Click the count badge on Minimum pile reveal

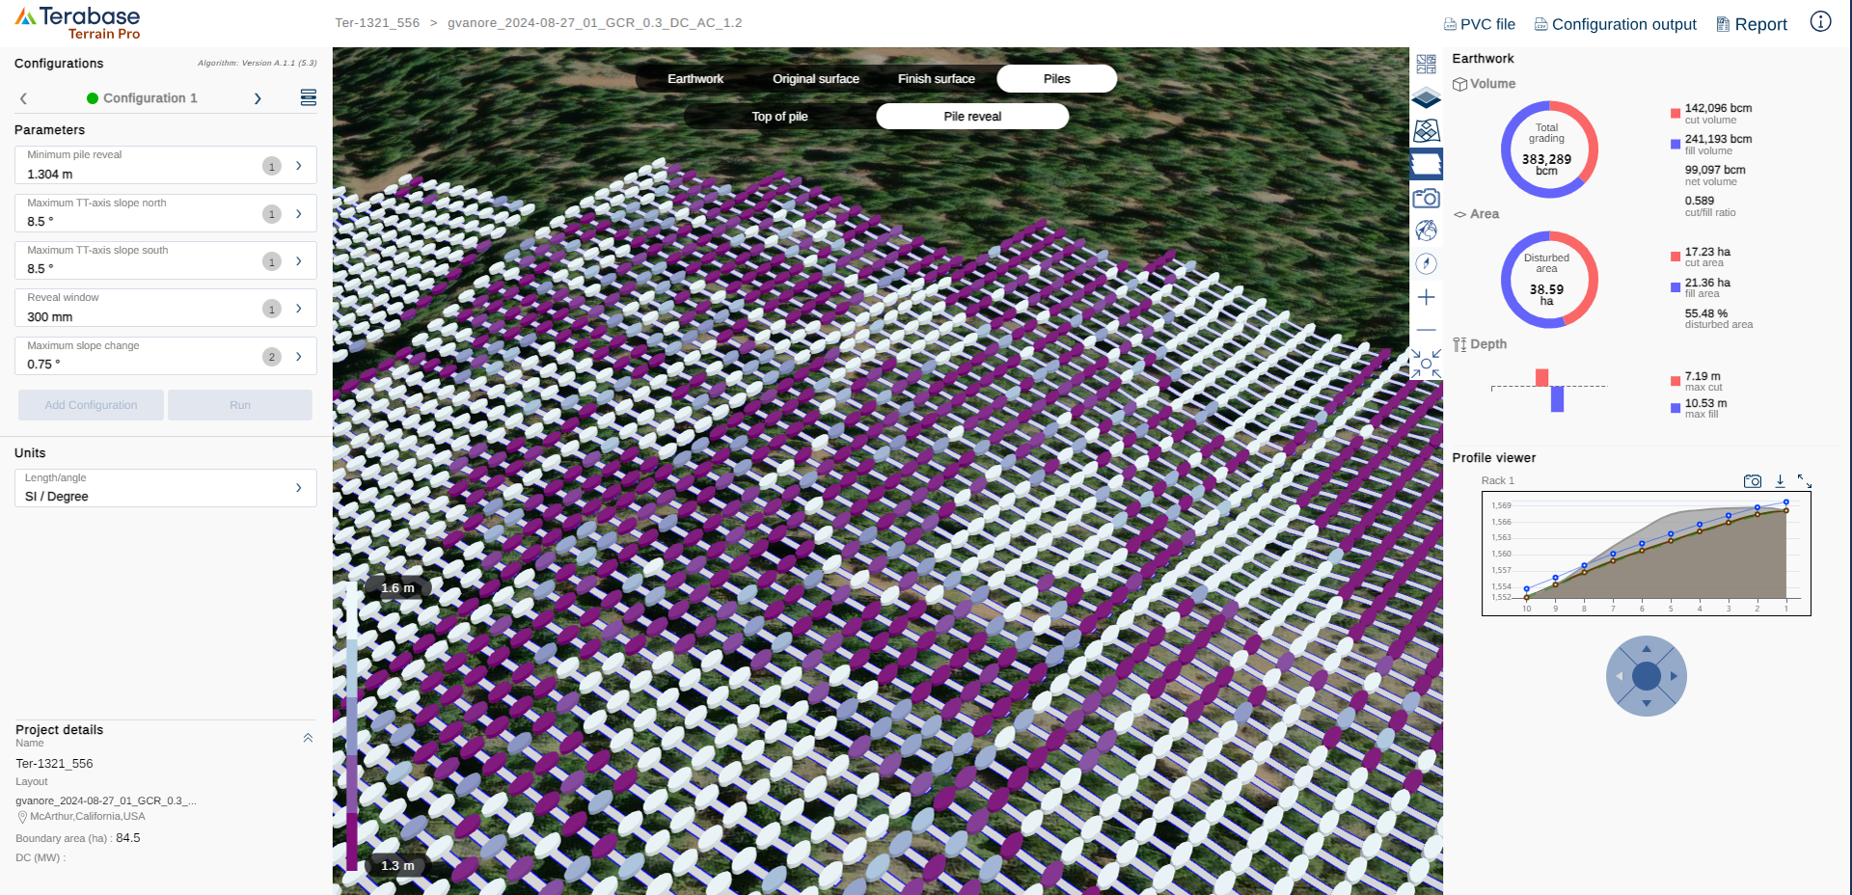272,166
